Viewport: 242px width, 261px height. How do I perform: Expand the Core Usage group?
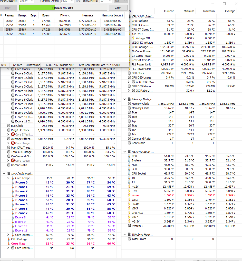click(8, 143)
